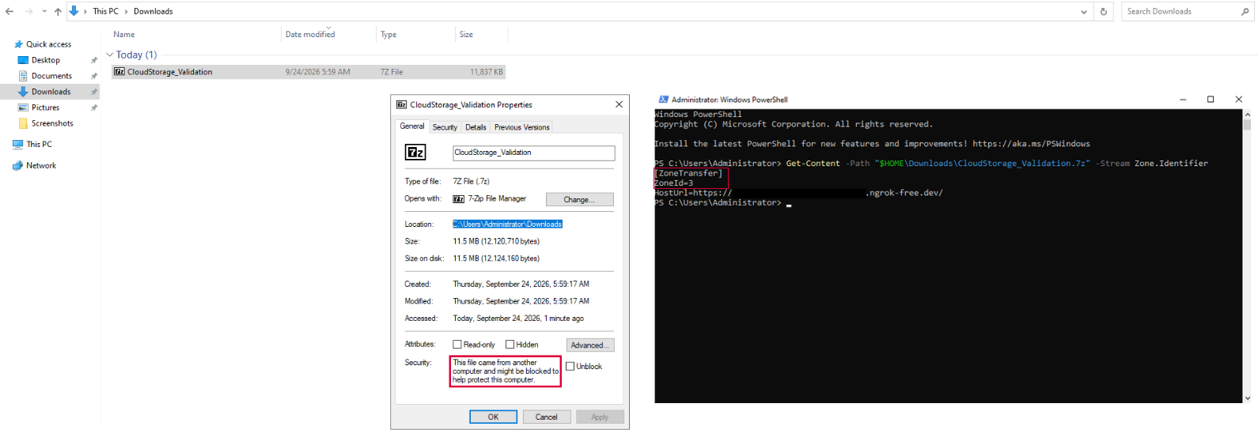Click the search magnifier icon
This screenshot has height=430, width=1258.
[1245, 11]
